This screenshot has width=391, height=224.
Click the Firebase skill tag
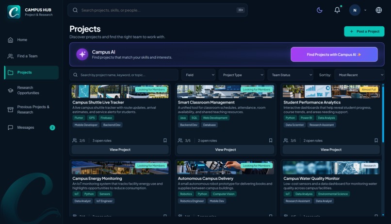(106, 118)
